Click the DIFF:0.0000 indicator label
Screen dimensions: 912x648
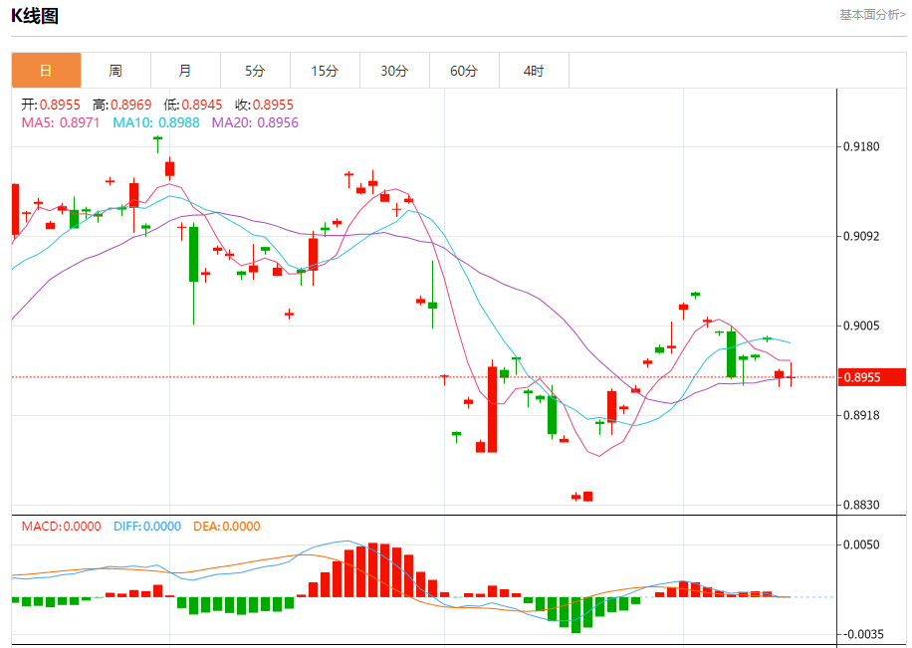(147, 527)
